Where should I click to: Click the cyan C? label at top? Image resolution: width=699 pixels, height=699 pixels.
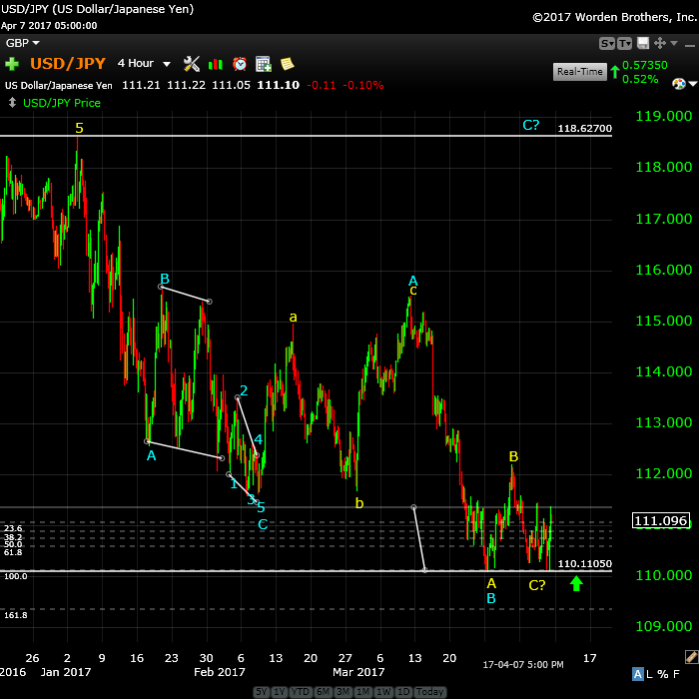tap(531, 125)
